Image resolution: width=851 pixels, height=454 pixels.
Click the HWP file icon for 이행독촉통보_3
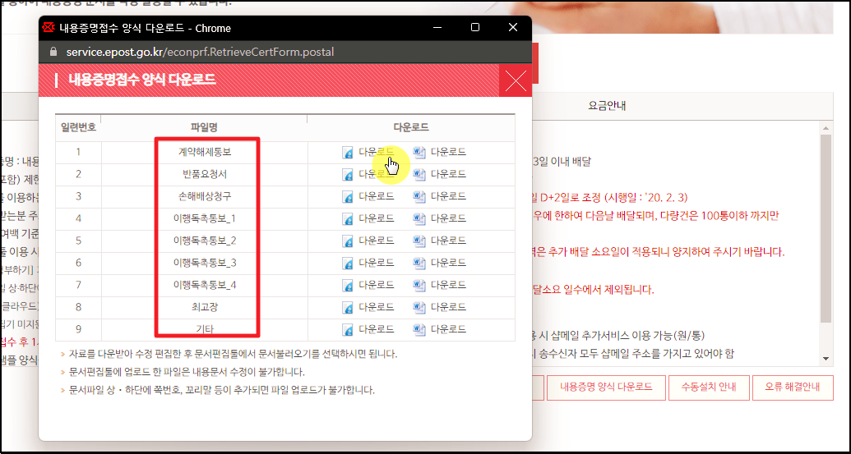(348, 263)
